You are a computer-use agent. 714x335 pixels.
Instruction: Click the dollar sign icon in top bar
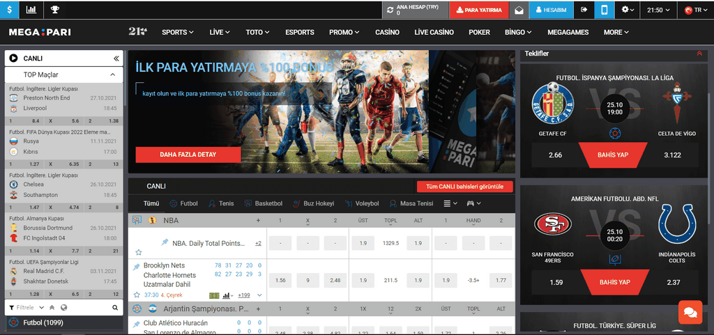coord(10,9)
